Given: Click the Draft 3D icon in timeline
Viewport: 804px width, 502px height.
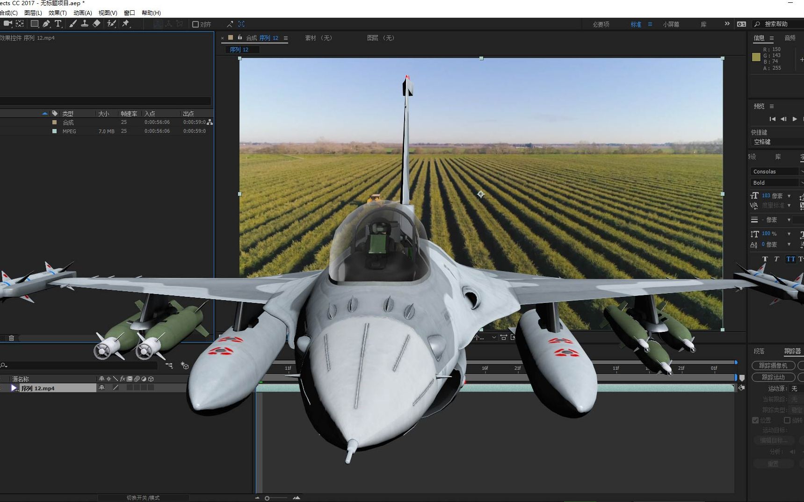Looking at the screenshot, I should 185,366.
